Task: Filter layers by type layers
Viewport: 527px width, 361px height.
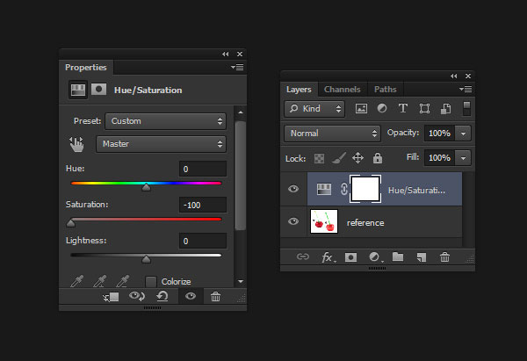Action: tap(403, 108)
